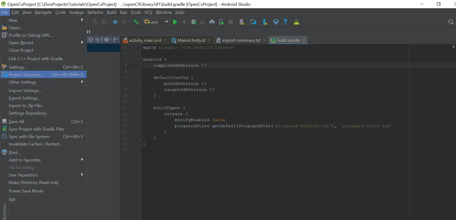Click the blue layered toolbar icon
This screenshot has height=220, width=456.
click(x=276, y=22)
